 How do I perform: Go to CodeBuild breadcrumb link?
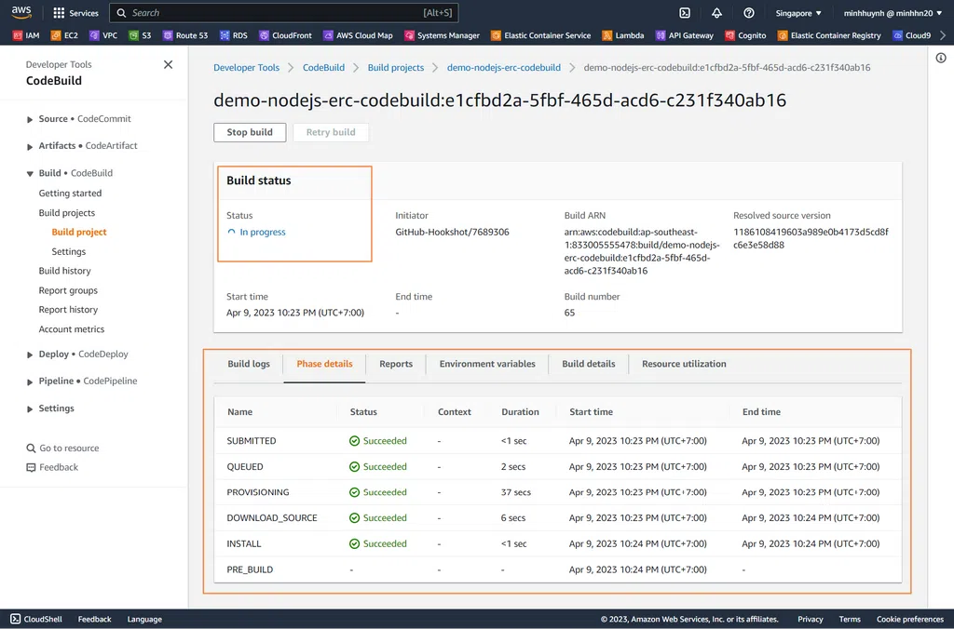[323, 67]
